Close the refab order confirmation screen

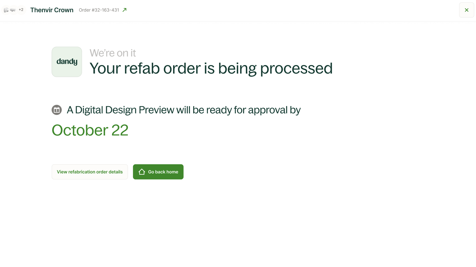tap(466, 10)
